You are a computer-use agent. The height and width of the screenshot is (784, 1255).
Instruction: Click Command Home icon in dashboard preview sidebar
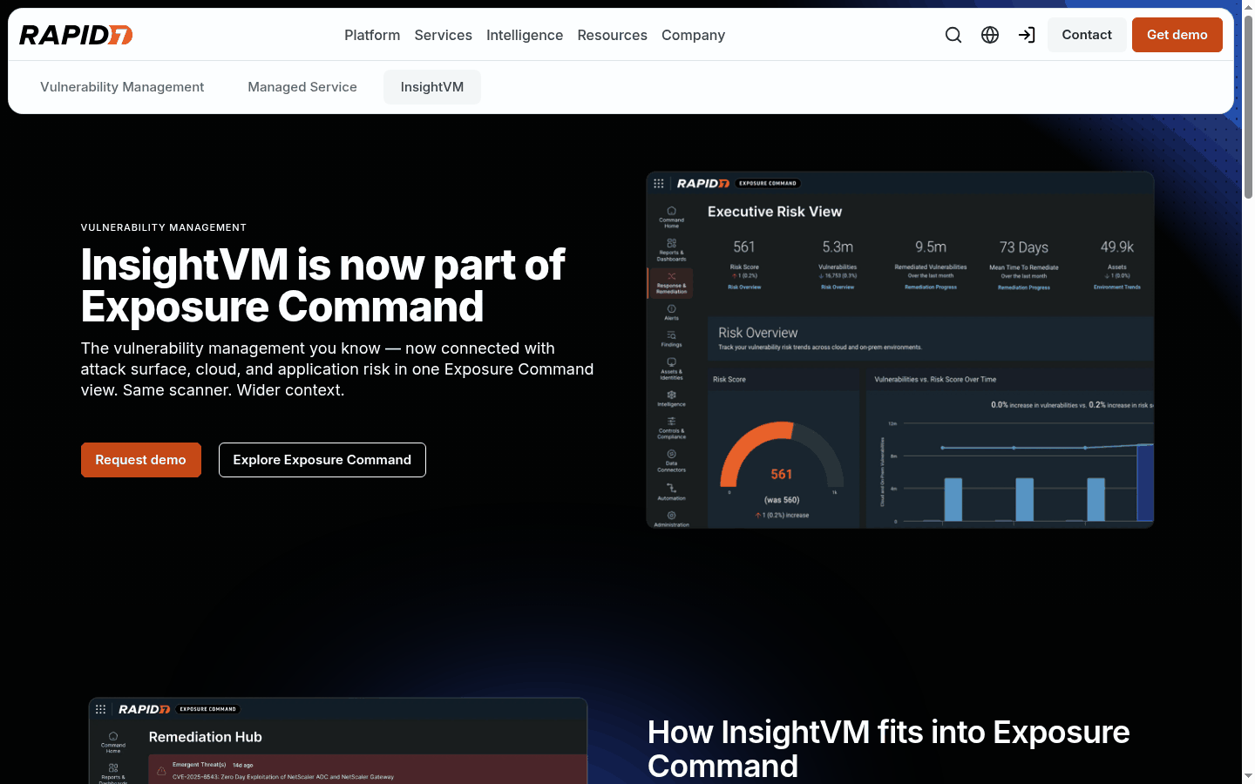671,210
